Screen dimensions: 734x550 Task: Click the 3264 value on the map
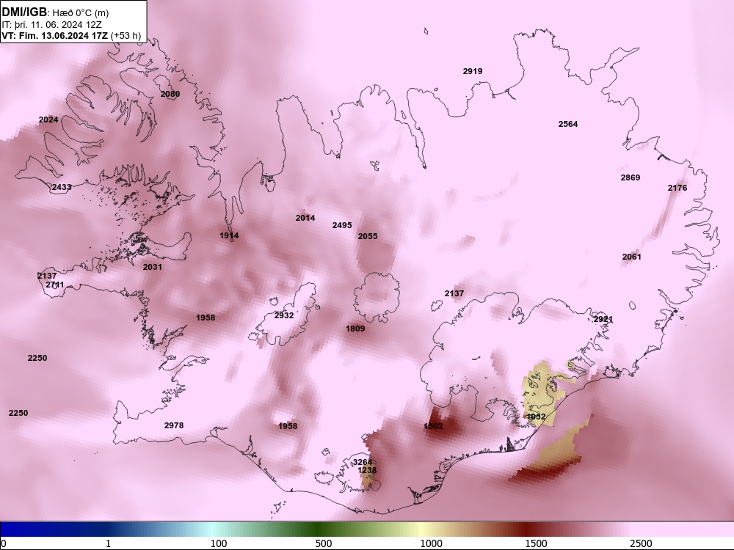point(363,462)
